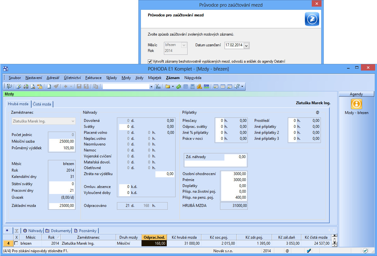Screen dimensions: 377x256
Task: Click the export print settings toolbar icon
Action: click(x=19, y=87)
